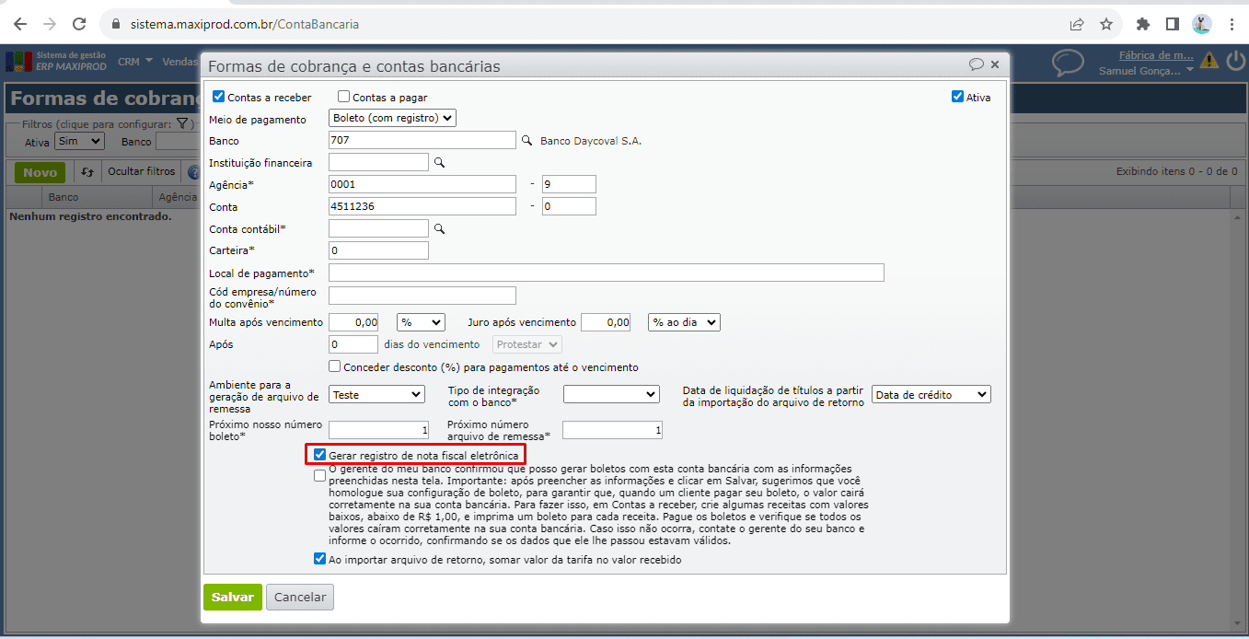The width and height of the screenshot is (1249, 639).
Task: Open Multa percentage unit dropdown
Action: coord(421,322)
